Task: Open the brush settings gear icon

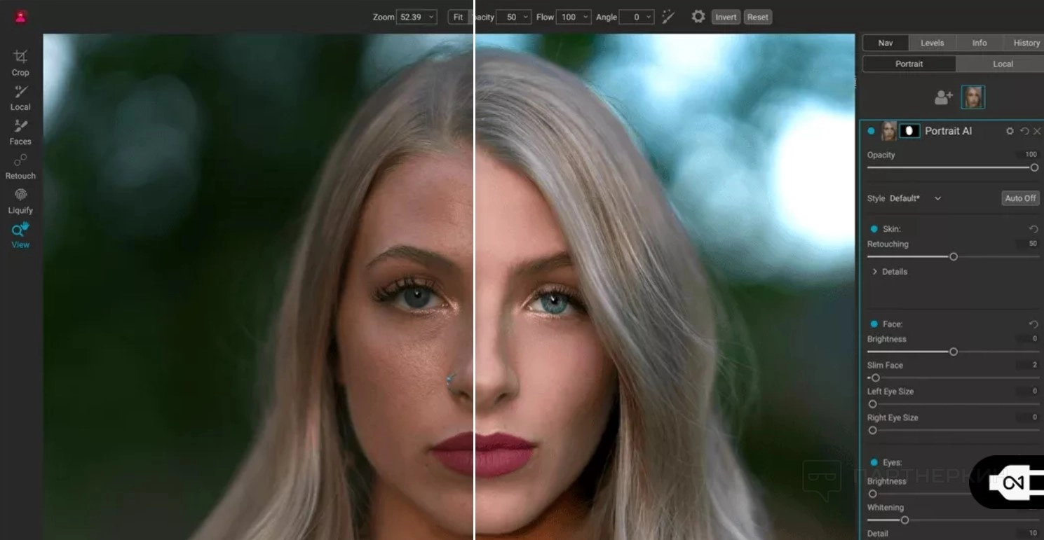Action: [698, 17]
